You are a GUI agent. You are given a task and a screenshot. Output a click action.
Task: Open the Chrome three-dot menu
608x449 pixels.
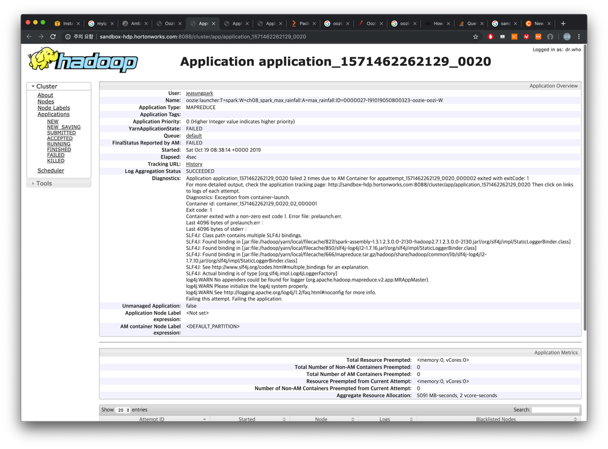click(579, 37)
